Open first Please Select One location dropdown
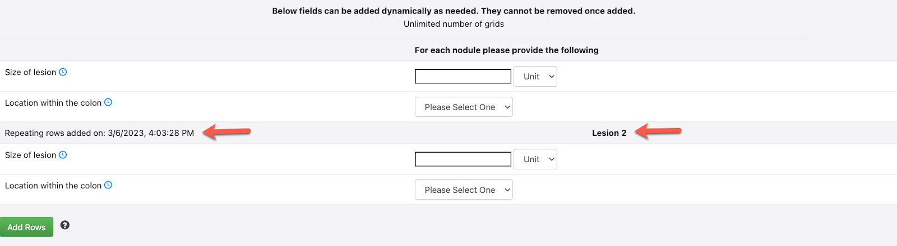897x246 pixels. [464, 107]
